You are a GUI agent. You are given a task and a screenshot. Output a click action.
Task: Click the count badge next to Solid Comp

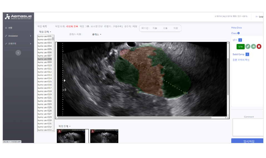click(x=247, y=54)
